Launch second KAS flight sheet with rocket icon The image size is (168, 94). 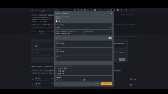click(x=131, y=85)
